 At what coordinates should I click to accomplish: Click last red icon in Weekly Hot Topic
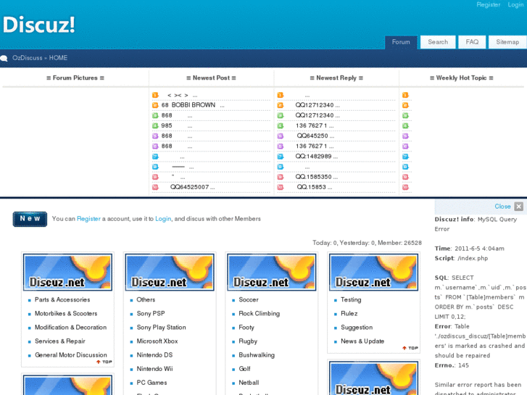(x=405, y=187)
